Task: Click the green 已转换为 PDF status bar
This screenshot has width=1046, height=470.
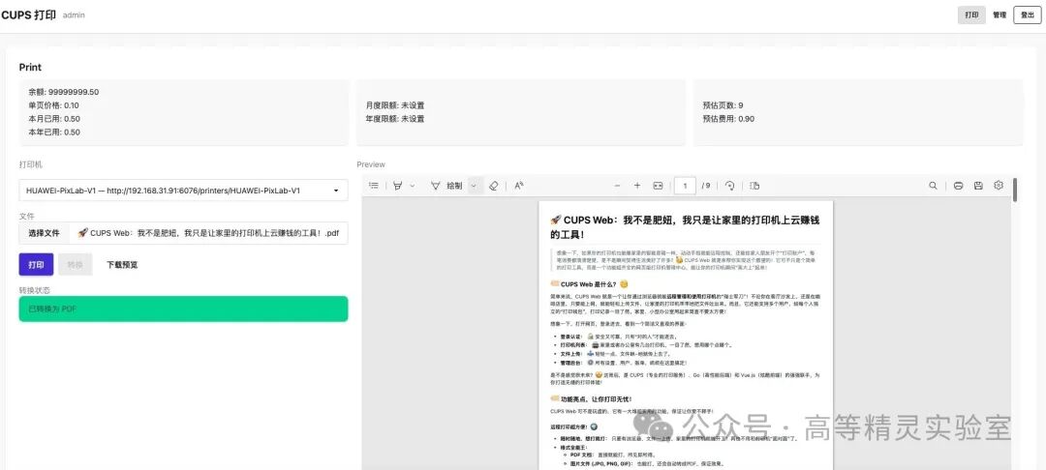Action: (x=183, y=308)
